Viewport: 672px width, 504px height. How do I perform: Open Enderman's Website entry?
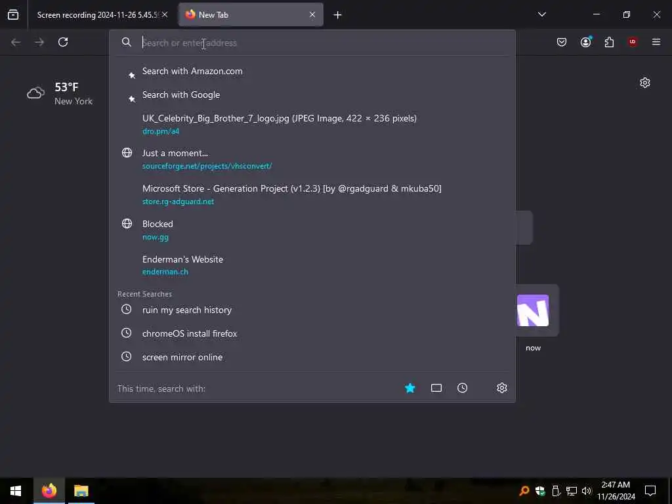312,265
